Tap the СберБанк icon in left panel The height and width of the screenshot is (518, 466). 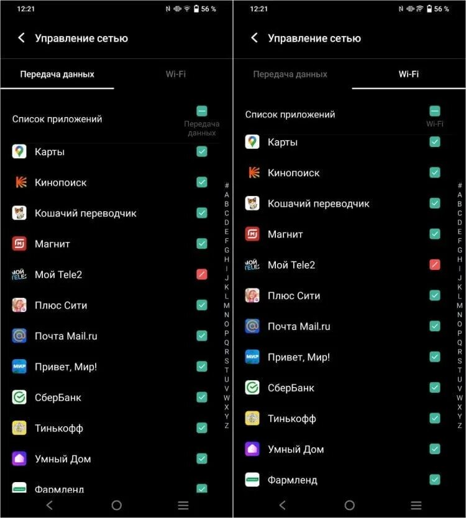coord(19,398)
